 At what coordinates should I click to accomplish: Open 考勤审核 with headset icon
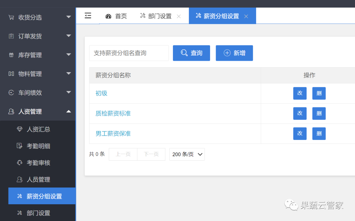tap(38, 163)
